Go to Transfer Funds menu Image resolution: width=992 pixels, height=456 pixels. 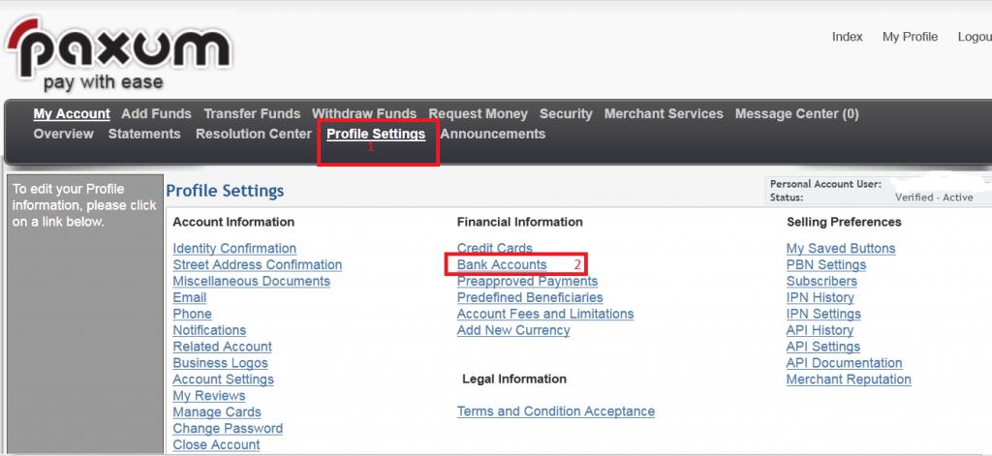(x=252, y=113)
